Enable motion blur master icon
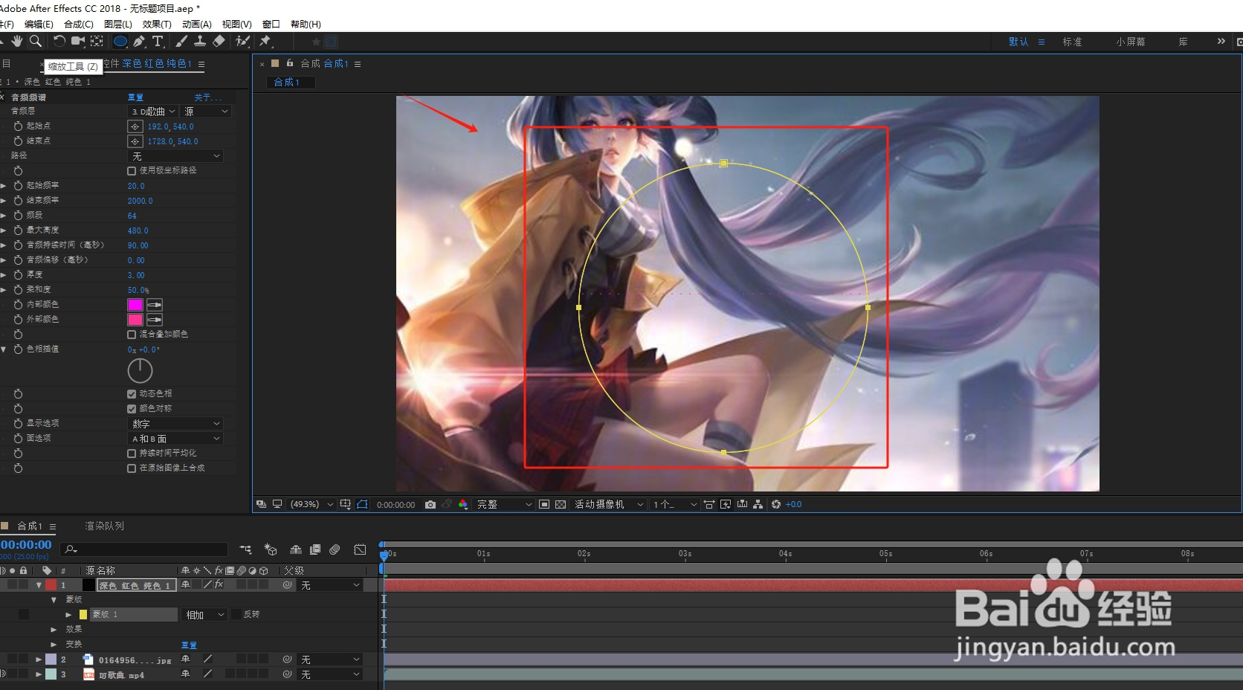This screenshot has height=690, width=1243. (335, 549)
